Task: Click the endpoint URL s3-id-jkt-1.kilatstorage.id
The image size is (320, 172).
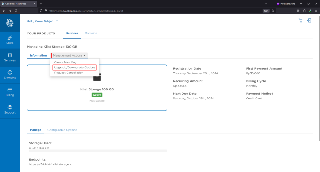Action: [x=50, y=164]
